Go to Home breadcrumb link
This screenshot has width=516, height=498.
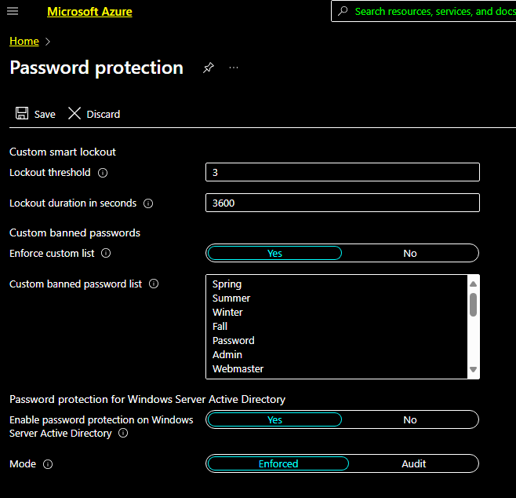[x=24, y=41]
